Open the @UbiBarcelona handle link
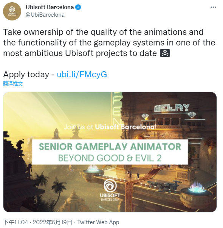 pos(45,15)
